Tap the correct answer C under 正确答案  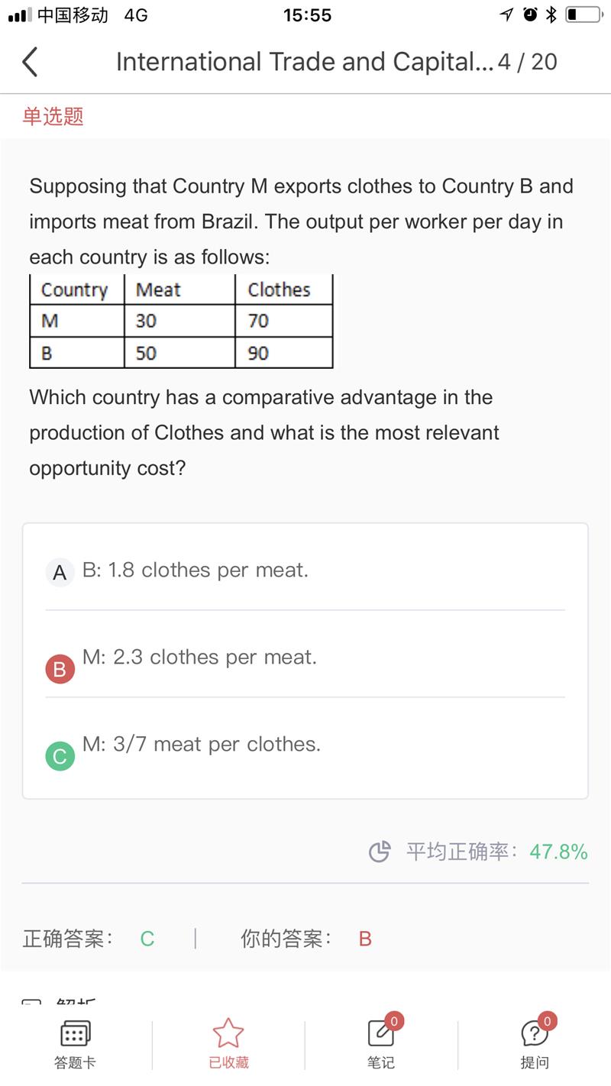click(x=147, y=939)
